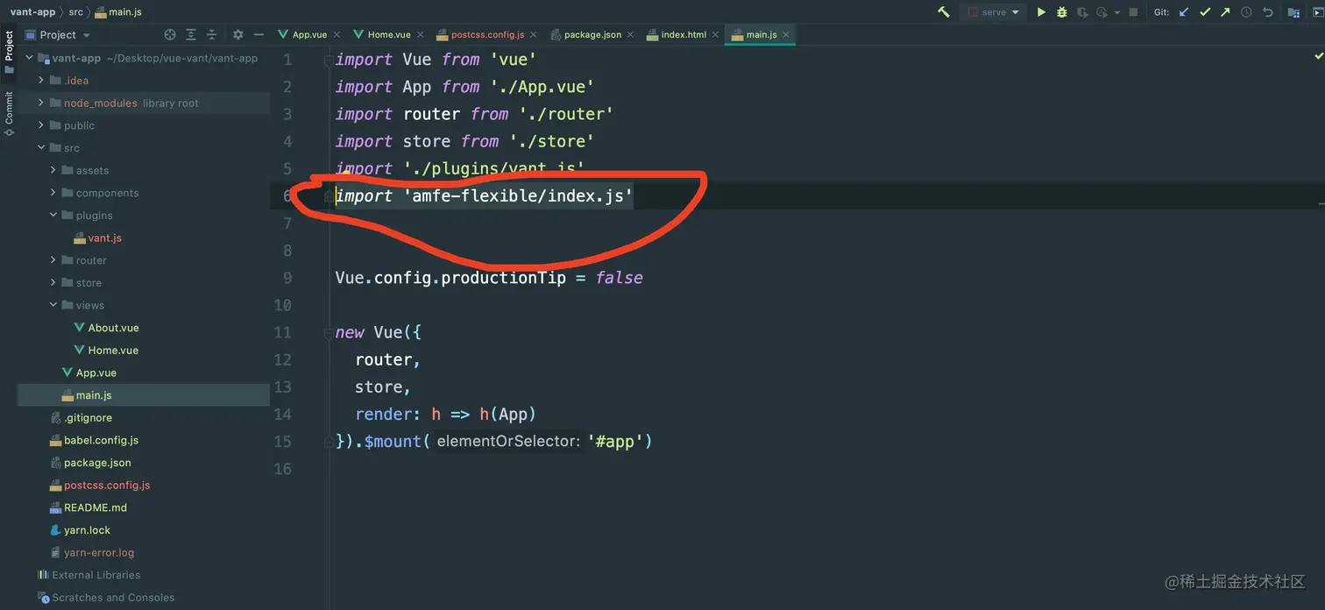Click Git Push arrow icon

1225,12
